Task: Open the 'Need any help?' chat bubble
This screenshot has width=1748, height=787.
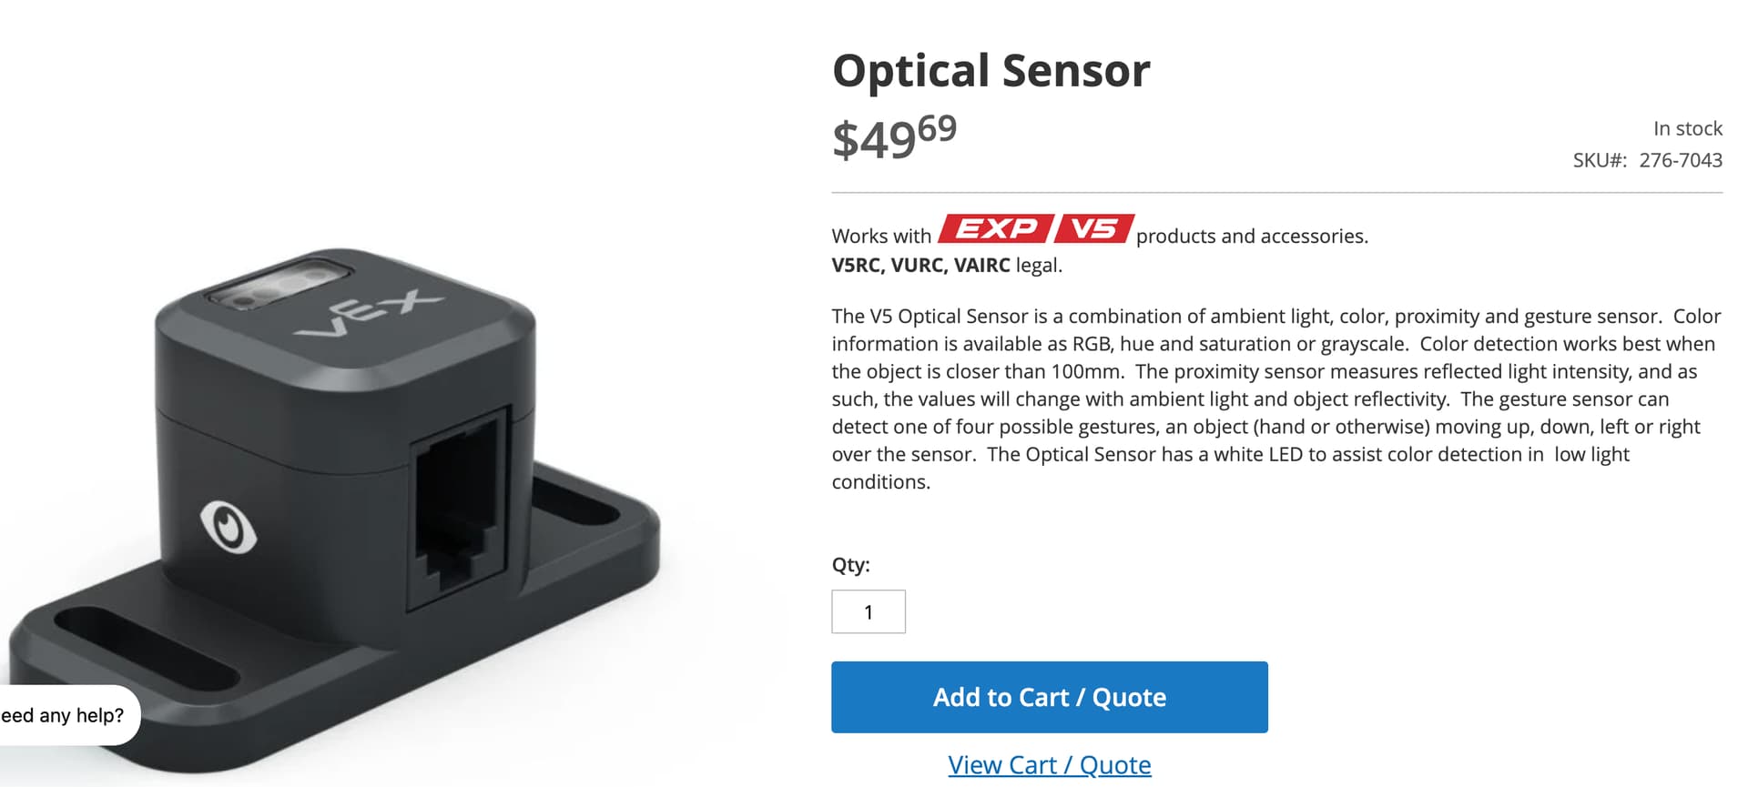Action: [64, 716]
